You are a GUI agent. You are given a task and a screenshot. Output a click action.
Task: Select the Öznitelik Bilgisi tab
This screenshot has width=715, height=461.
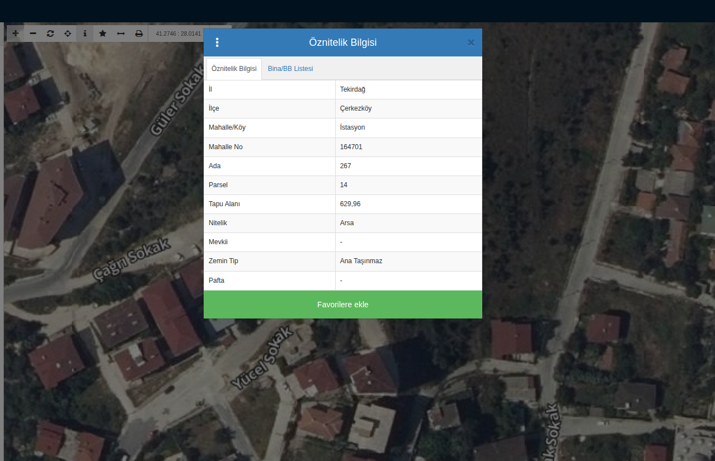click(234, 69)
